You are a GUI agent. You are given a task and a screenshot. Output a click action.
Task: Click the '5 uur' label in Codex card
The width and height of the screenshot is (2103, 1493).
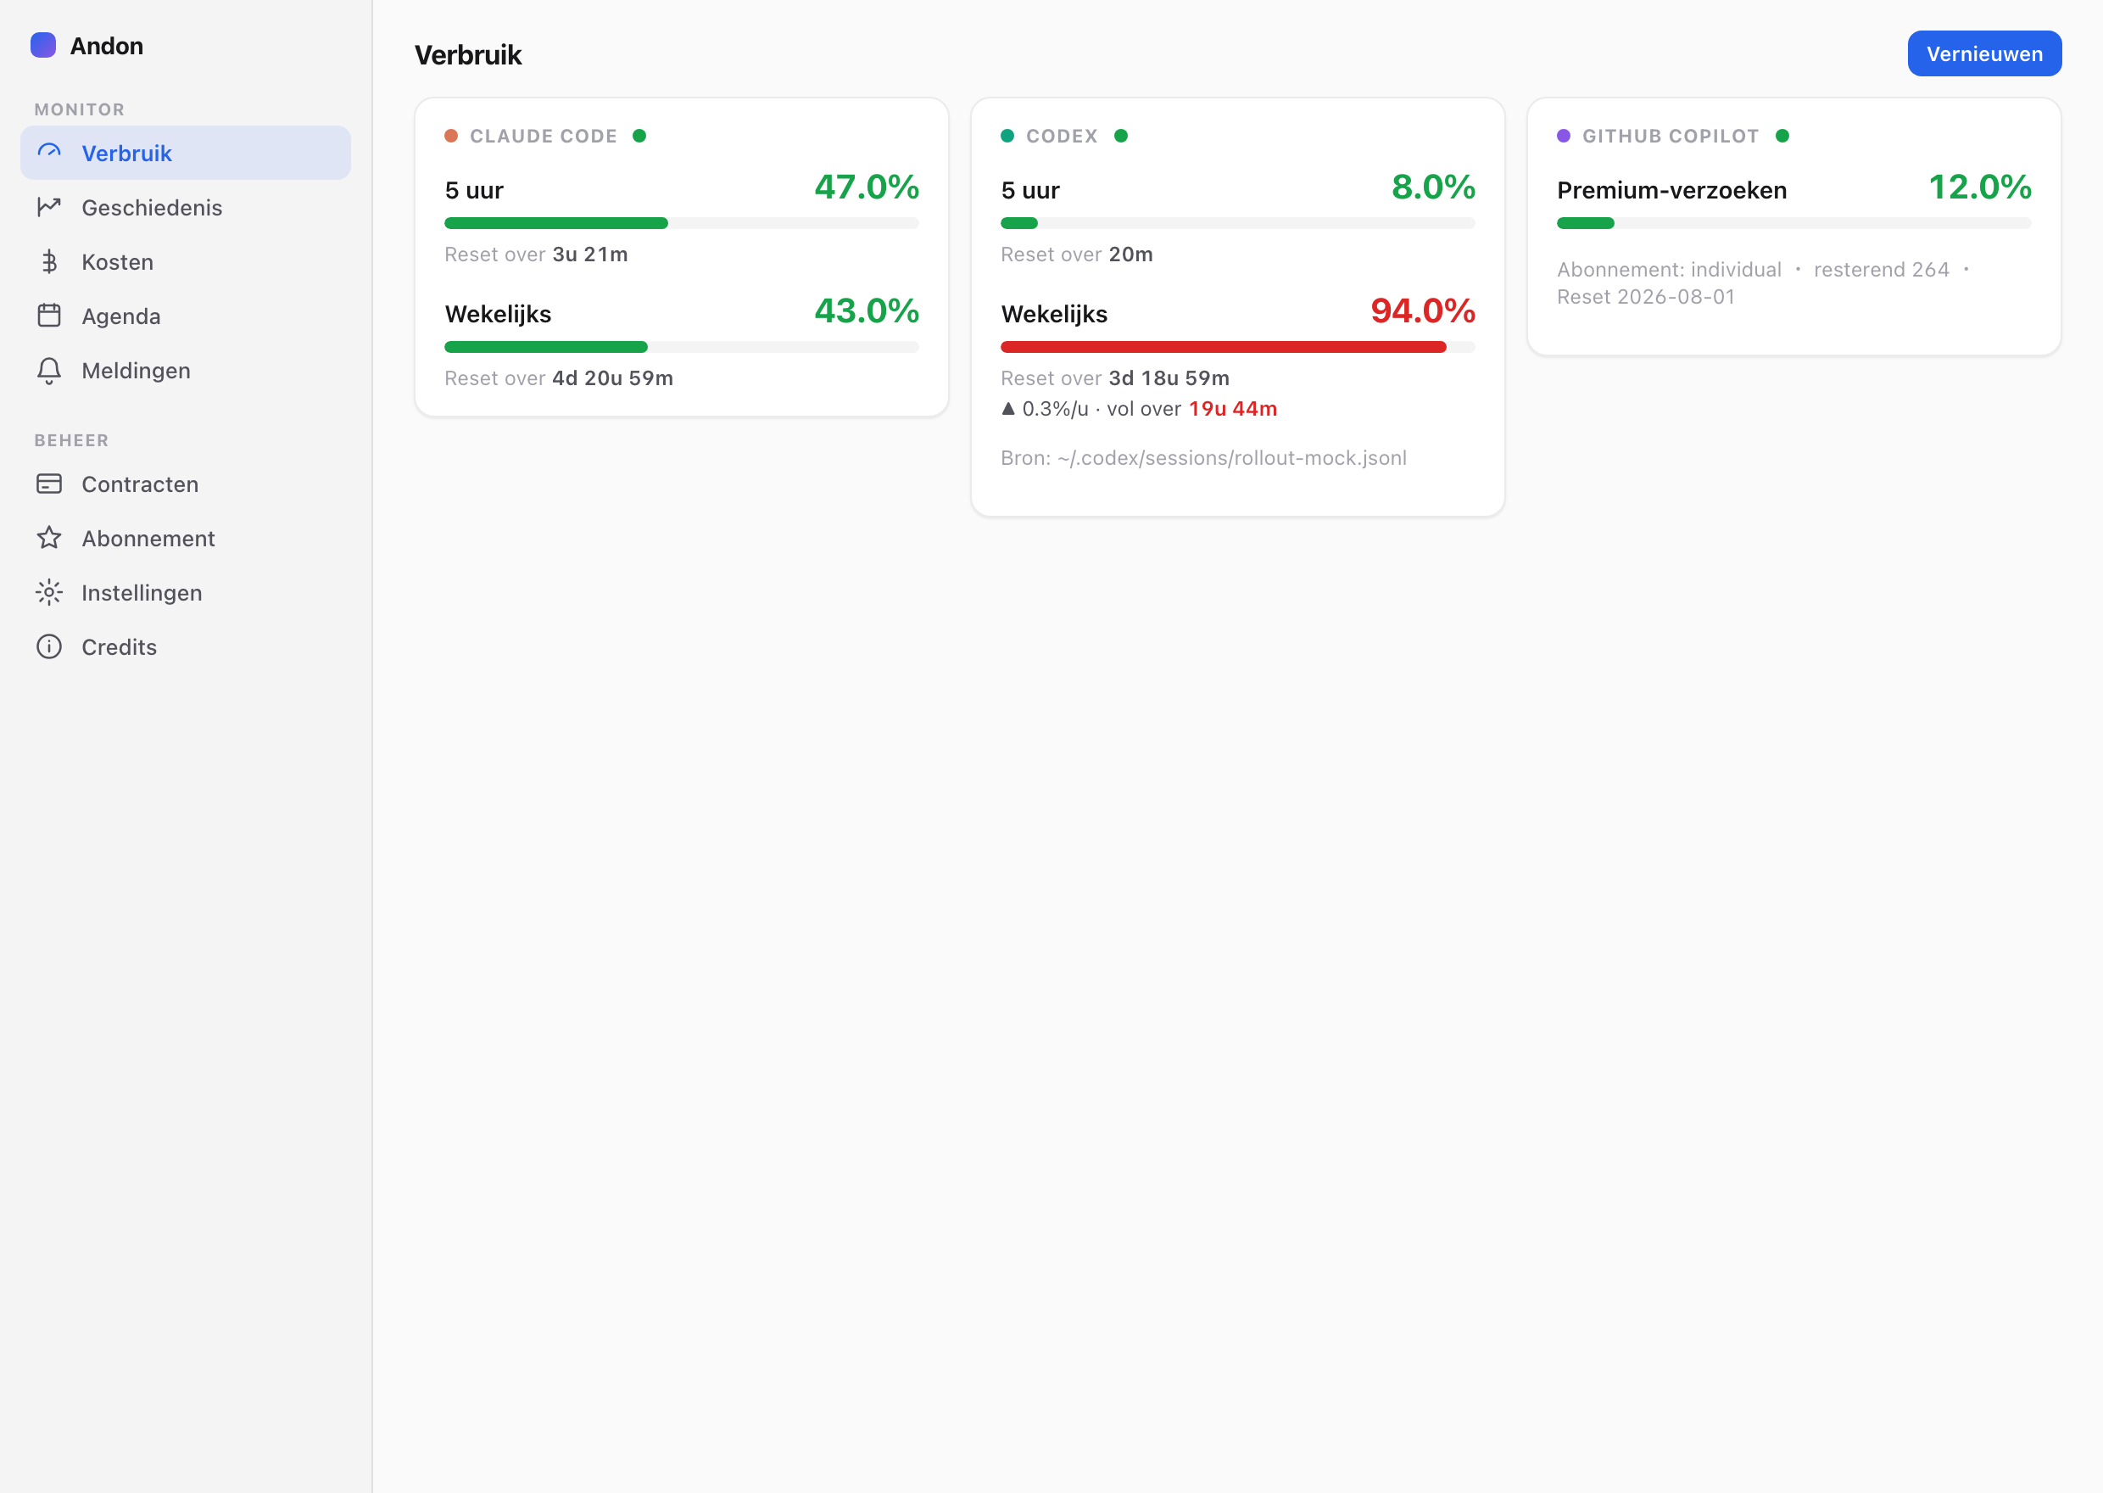coord(1031,190)
